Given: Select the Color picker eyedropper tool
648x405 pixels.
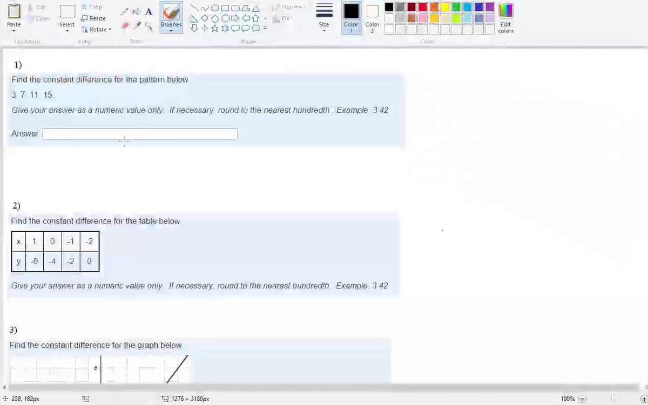Looking at the screenshot, I should [137, 25].
